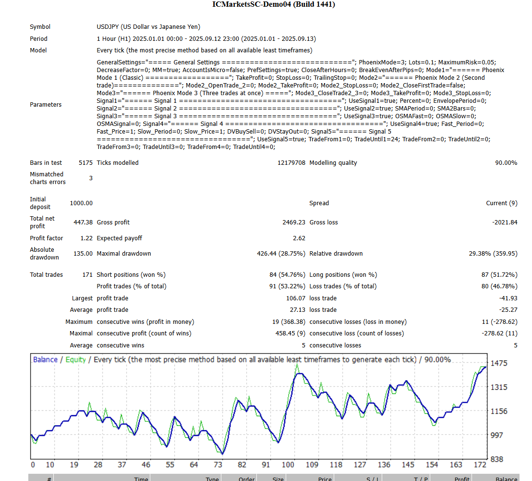This screenshot has width=532, height=481.
Task: Click the 100 tick on chart's horizontal axis
Action: 288,465
